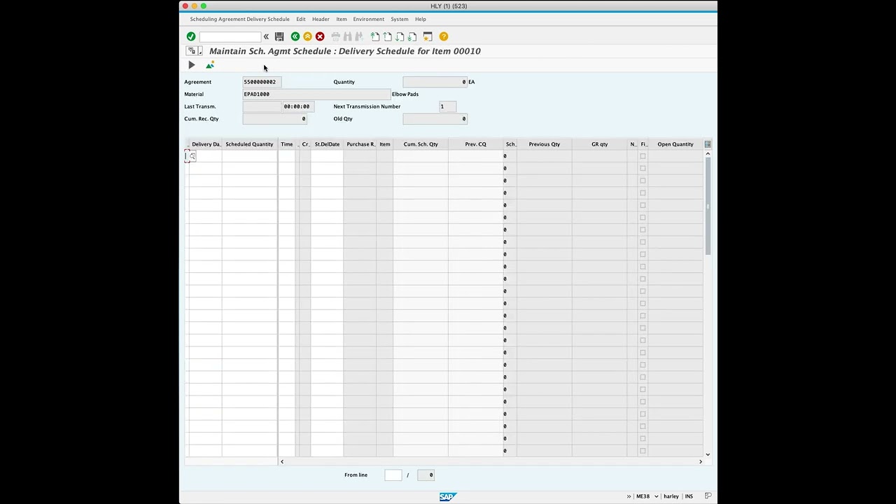
Task: Open the Environment menu
Action: pos(368,19)
